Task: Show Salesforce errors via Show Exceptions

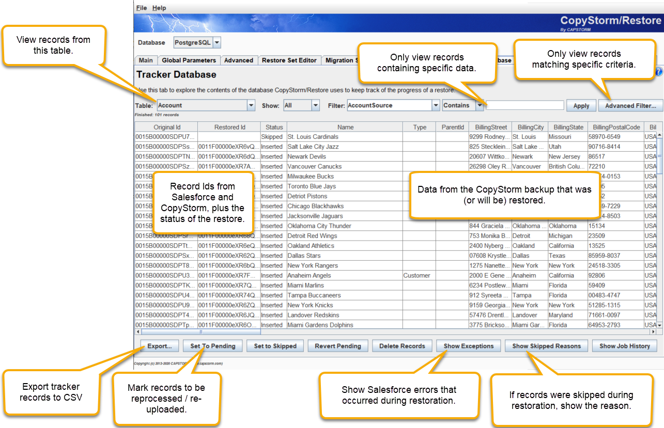Action: coord(468,346)
